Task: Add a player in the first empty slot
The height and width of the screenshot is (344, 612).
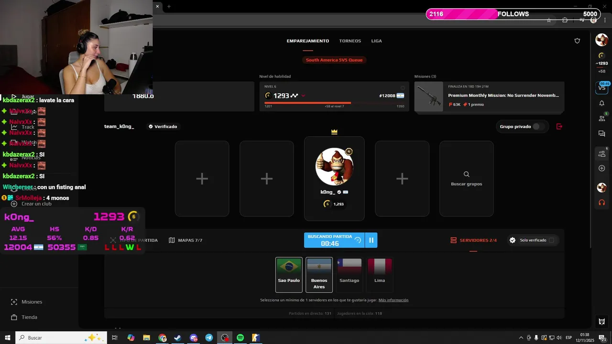Action: 202,179
